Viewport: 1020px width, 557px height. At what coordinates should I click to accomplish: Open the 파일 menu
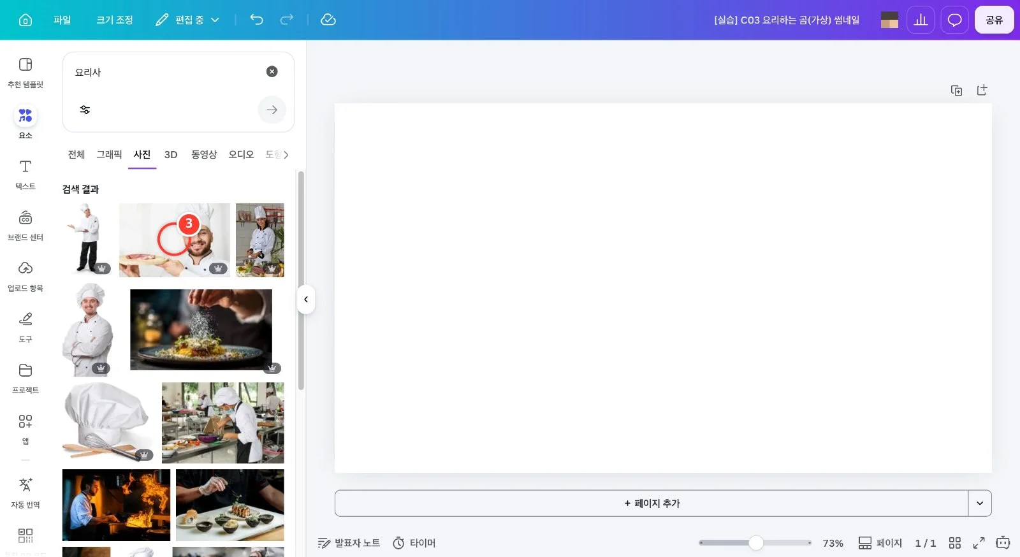pyautogui.click(x=62, y=20)
